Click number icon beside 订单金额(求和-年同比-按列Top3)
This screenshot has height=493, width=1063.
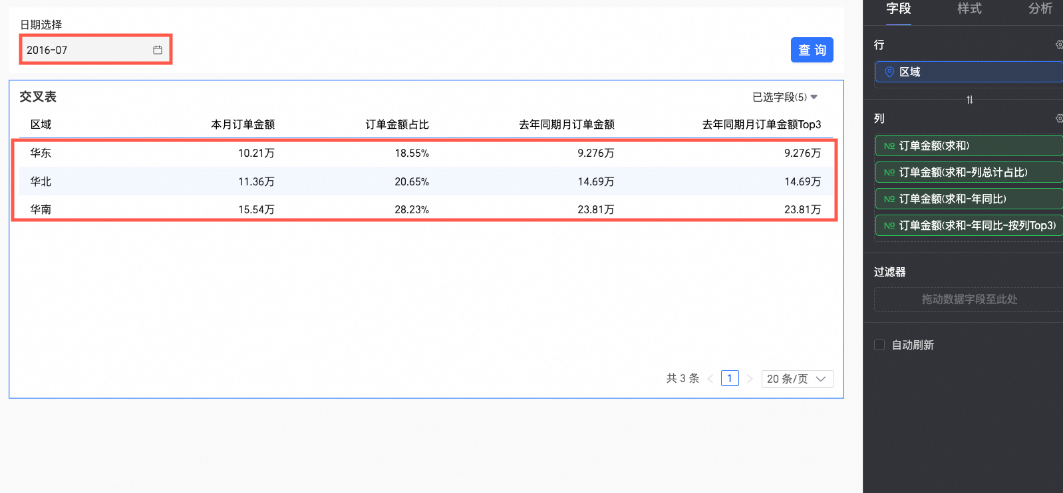[889, 225]
